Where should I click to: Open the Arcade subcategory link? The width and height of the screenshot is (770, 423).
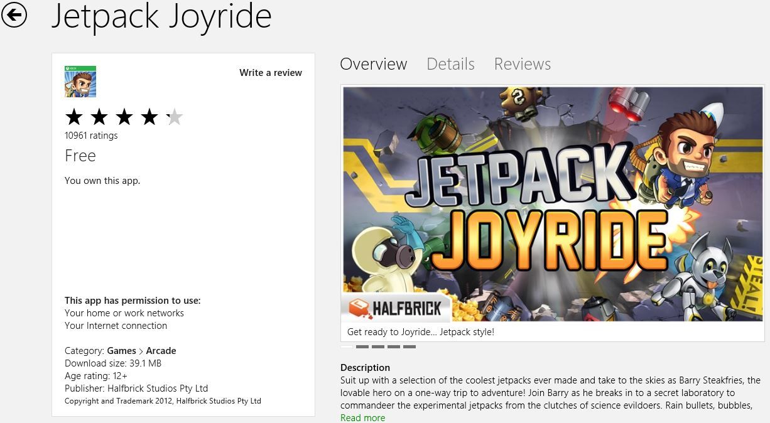tap(161, 351)
